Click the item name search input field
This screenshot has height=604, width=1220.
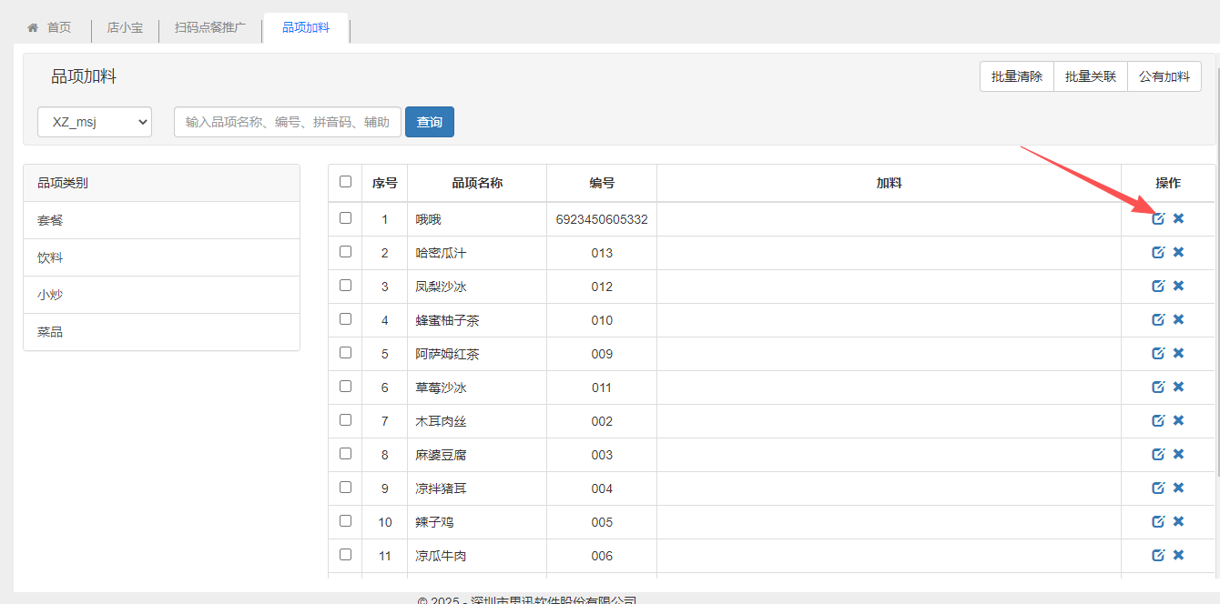(x=287, y=122)
